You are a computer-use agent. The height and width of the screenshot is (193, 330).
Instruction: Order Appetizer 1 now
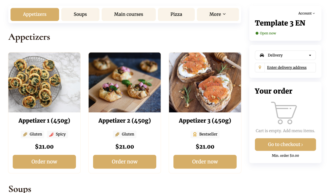[44, 162]
